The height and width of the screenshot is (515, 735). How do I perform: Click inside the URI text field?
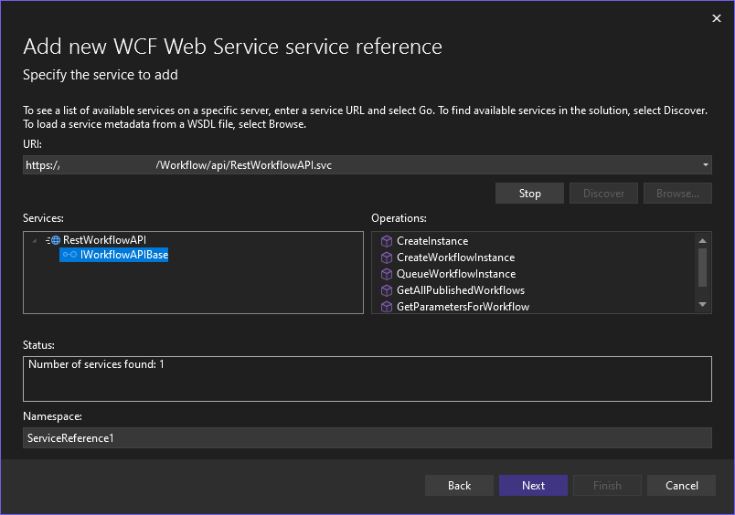366,165
